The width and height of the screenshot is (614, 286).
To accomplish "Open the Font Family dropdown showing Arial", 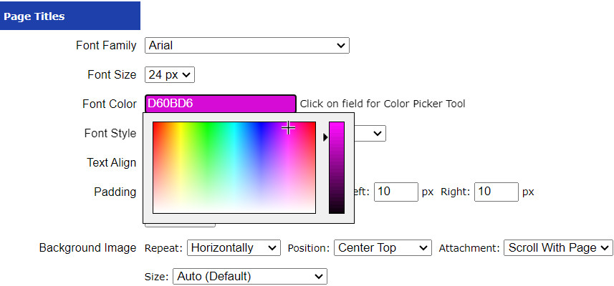I will [x=246, y=46].
